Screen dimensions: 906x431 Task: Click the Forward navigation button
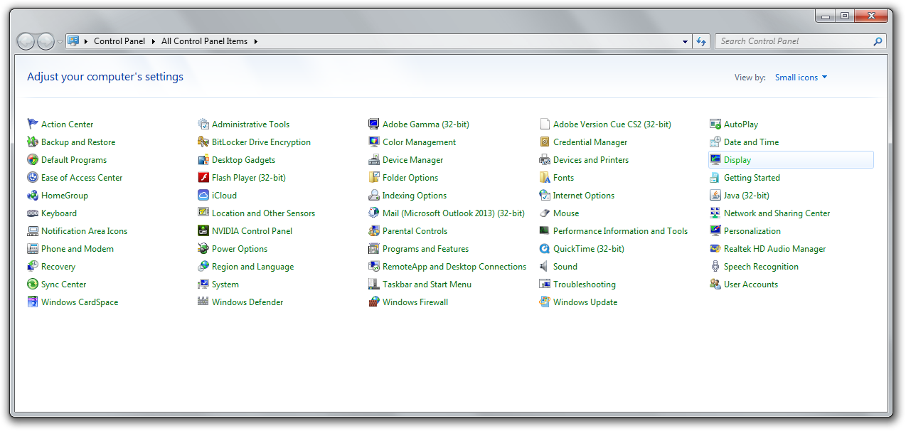46,41
